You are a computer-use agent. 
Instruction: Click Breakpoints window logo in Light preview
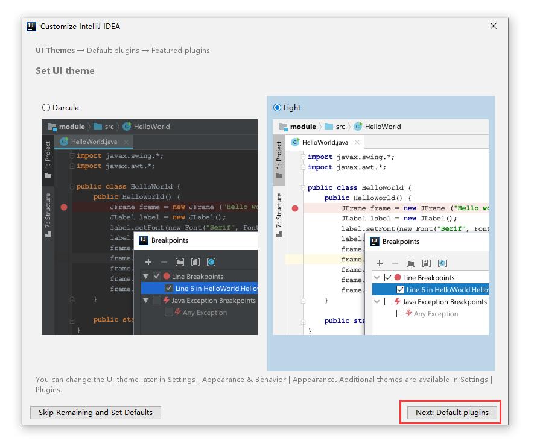point(375,242)
